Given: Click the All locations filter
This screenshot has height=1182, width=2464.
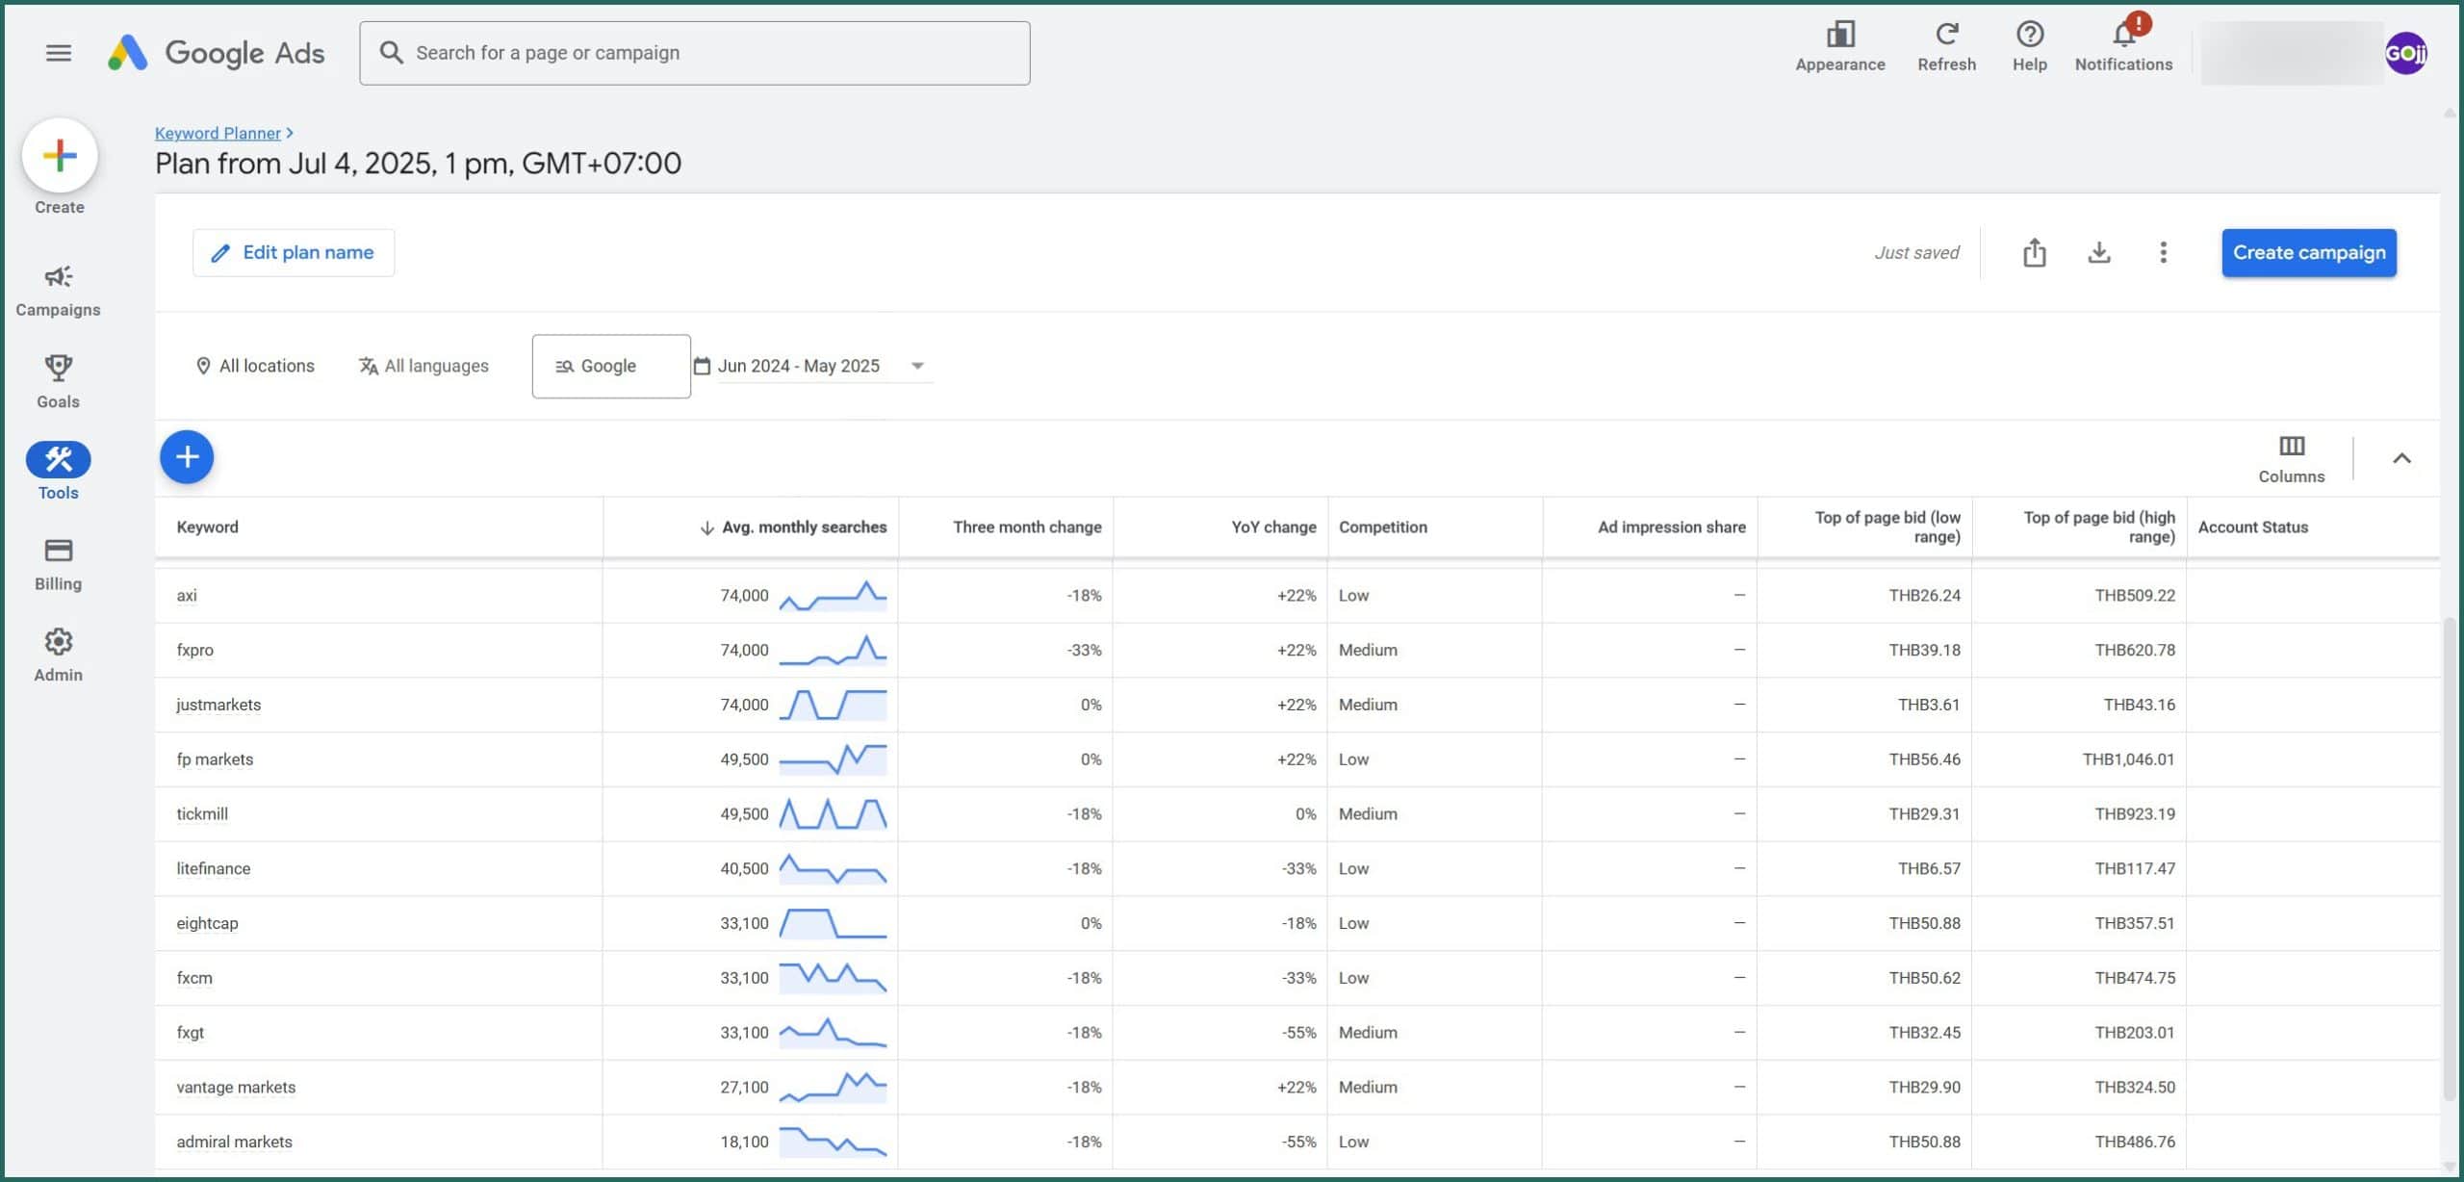Looking at the screenshot, I should [x=255, y=366].
